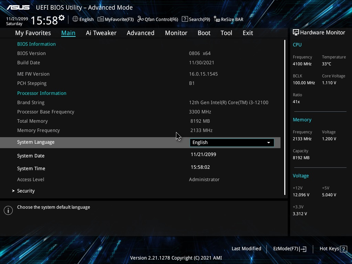Click the Hardware Monitor display icon
352x264 pixels.
(x=296, y=33)
